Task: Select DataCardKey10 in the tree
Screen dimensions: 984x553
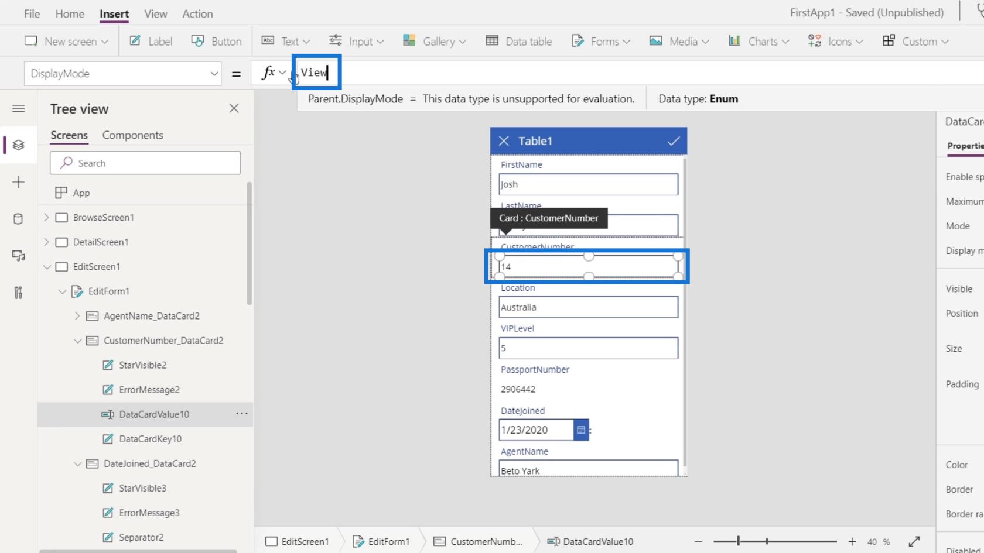Action: 150,439
